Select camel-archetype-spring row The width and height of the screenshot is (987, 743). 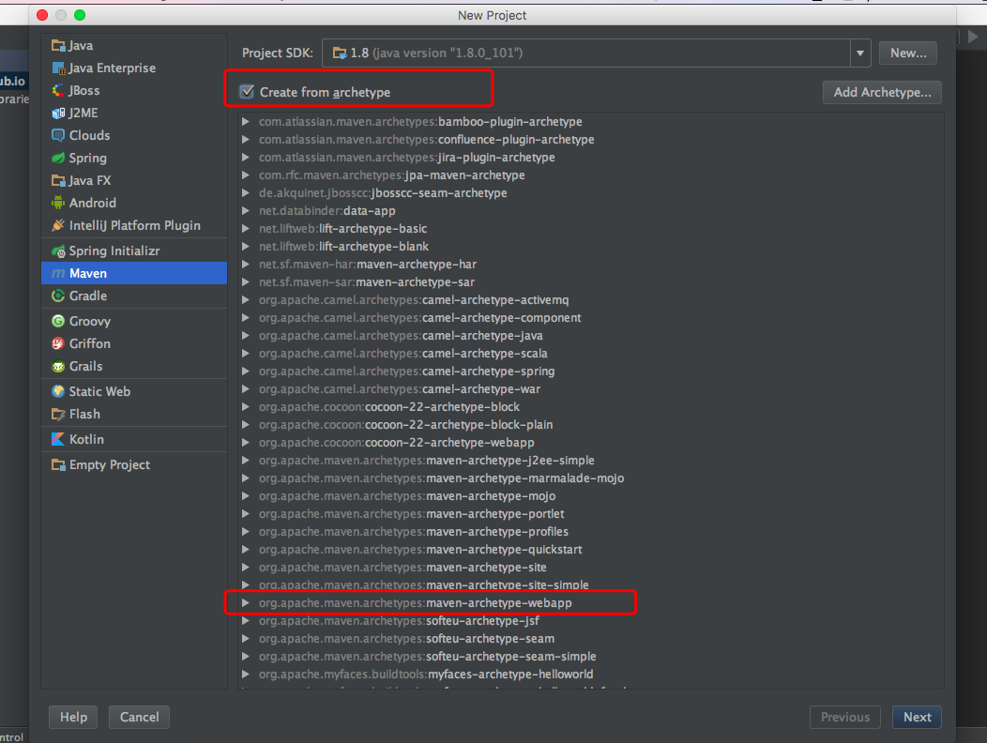590,371
